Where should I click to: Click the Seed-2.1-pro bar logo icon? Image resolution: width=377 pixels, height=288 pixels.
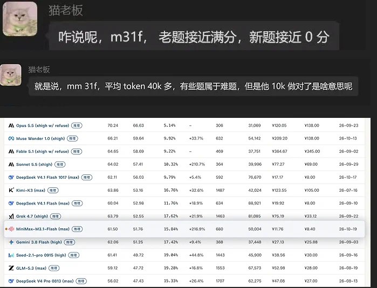[11, 255]
